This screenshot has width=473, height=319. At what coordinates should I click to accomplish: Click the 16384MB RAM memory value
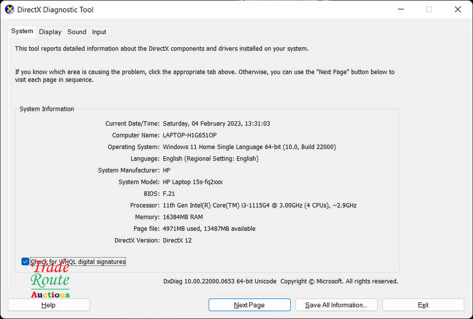[x=183, y=217]
